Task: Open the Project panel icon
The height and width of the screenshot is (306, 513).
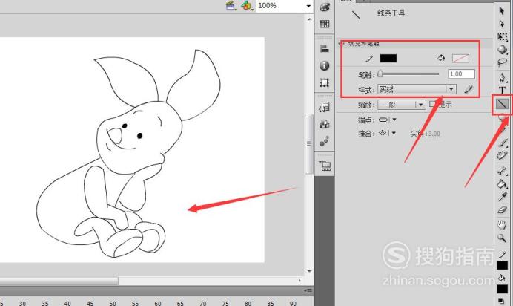Action: pyautogui.click(x=325, y=166)
